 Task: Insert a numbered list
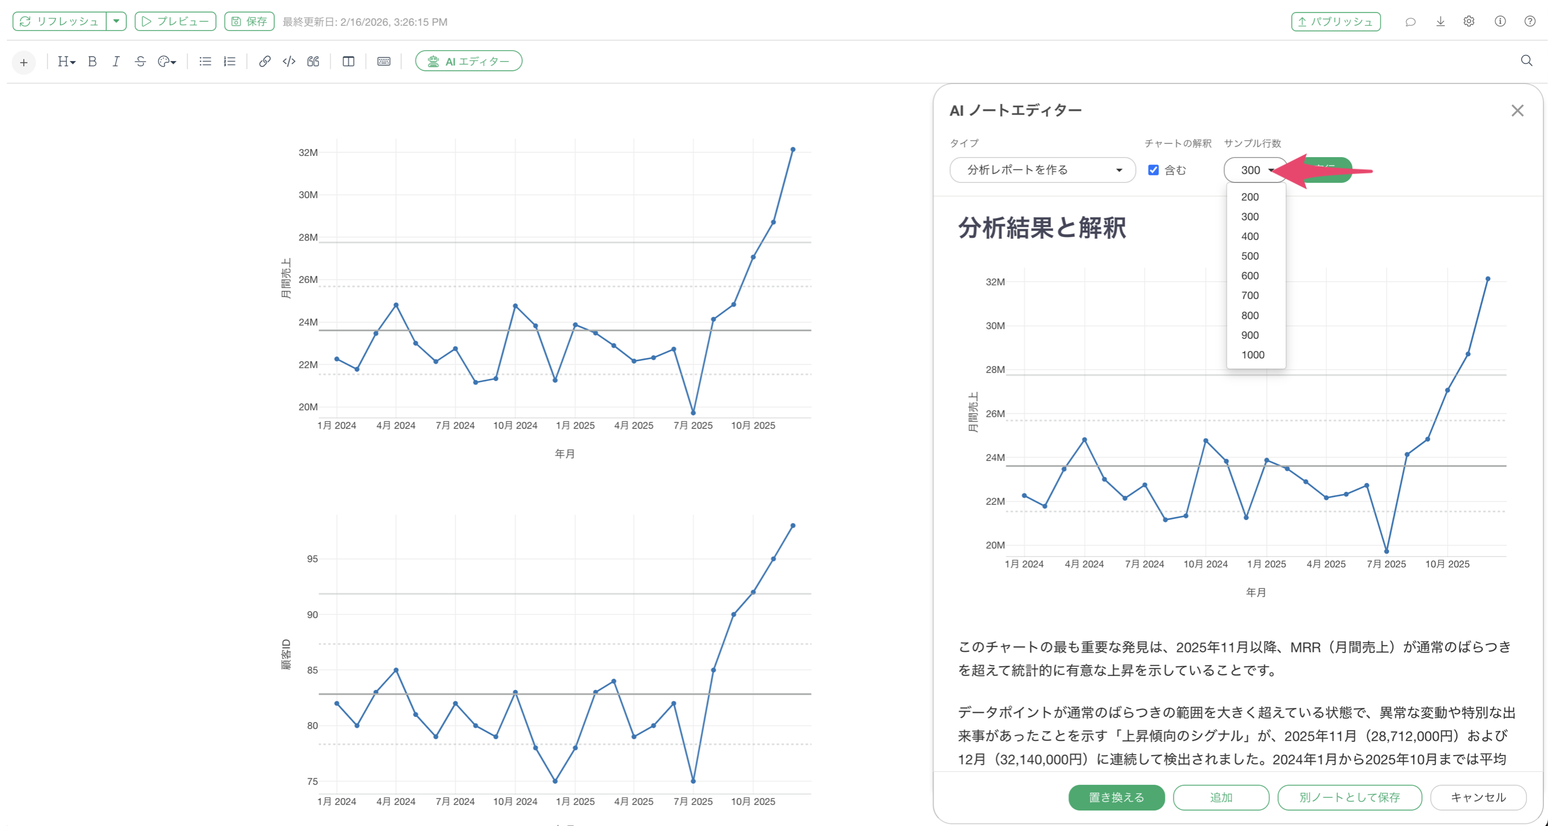pos(230,61)
